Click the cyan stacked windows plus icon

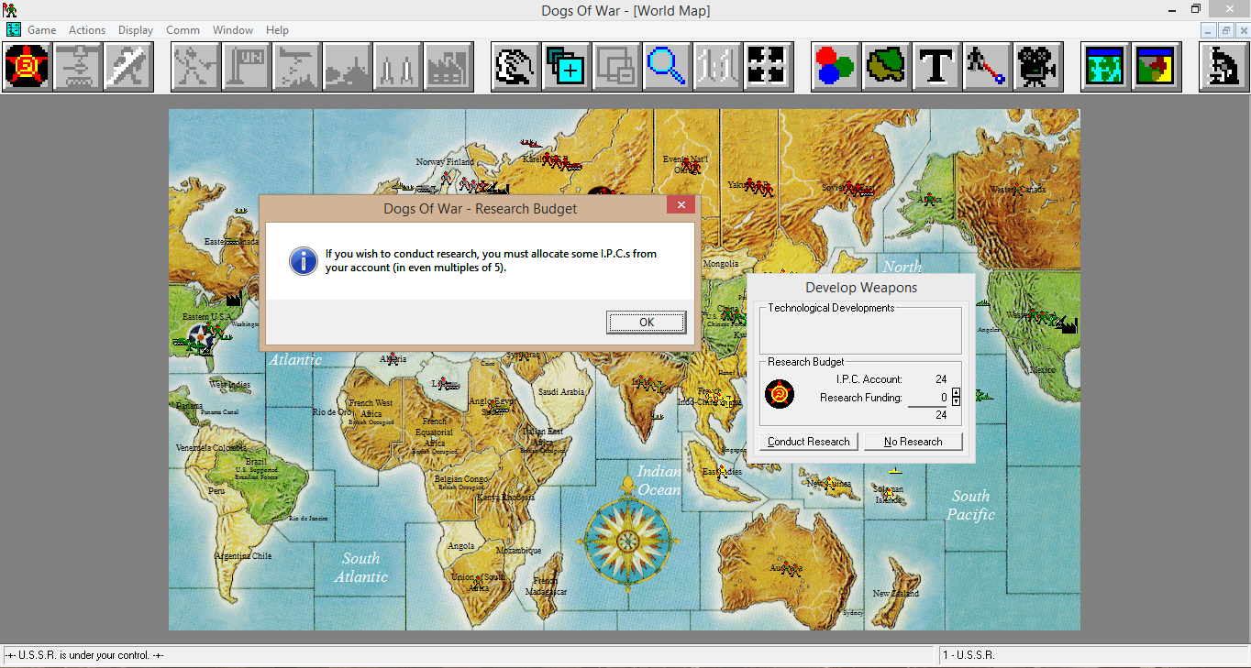pos(566,67)
